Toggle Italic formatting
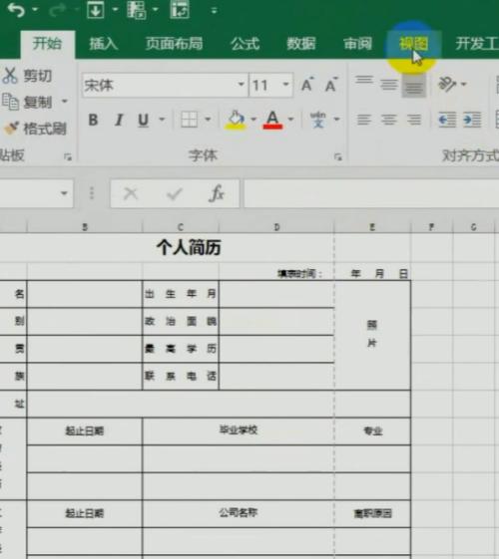 119,120
